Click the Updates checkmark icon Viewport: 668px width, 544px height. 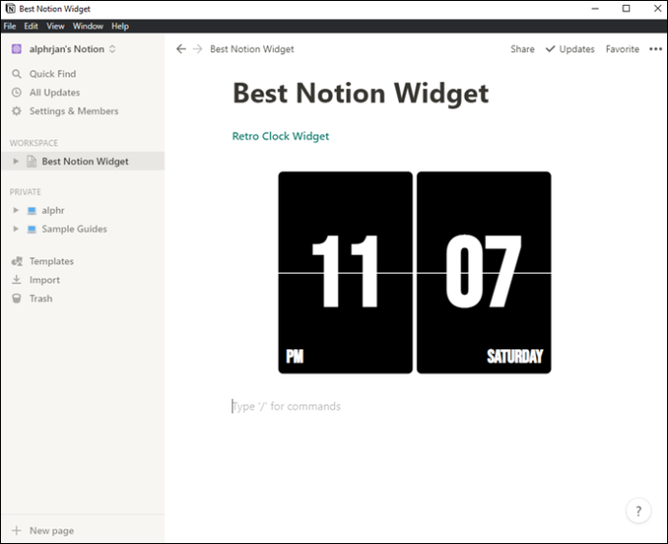[551, 49]
